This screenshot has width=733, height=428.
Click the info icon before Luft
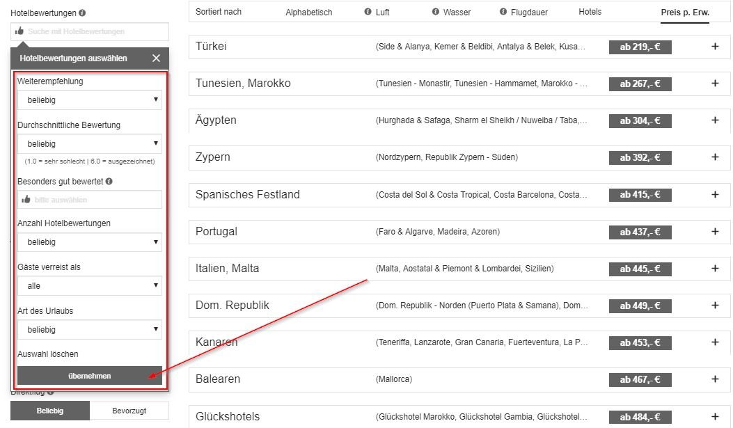click(368, 12)
